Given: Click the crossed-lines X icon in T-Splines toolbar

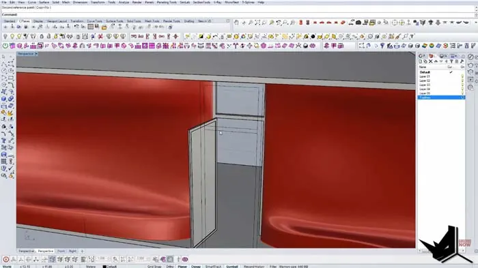Looking at the screenshot, I should point(298,46).
